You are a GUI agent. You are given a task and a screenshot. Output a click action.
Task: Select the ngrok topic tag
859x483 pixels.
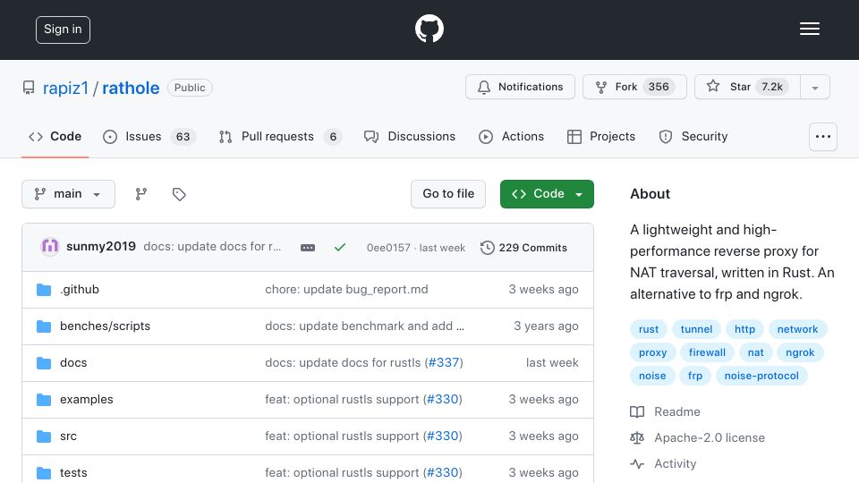point(800,352)
